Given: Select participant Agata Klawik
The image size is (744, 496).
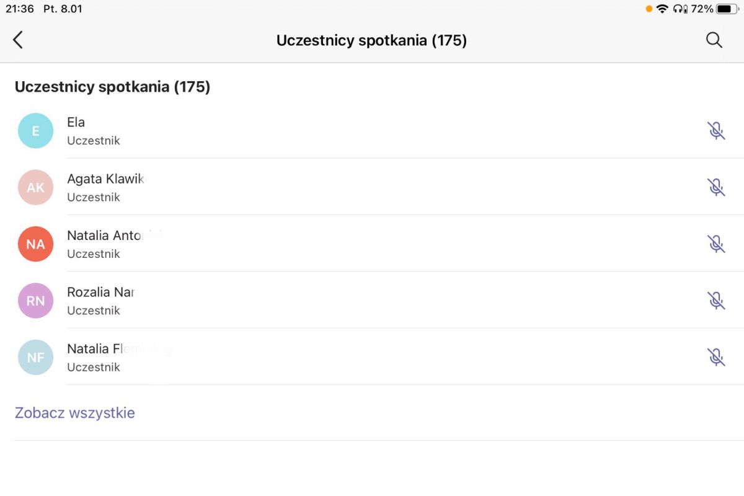Looking at the screenshot, I should tap(105, 180).
